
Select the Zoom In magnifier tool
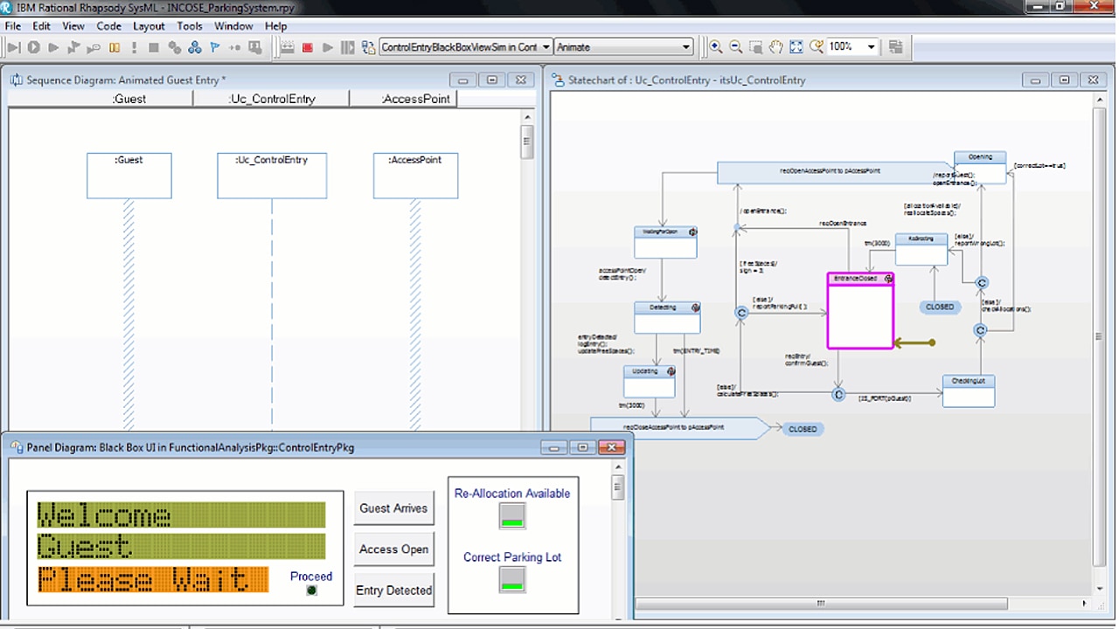[716, 47]
